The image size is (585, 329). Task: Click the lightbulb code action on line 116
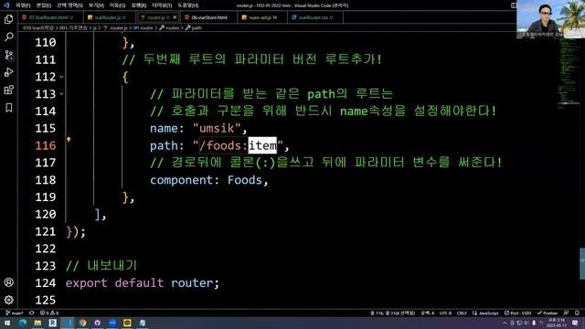(x=69, y=140)
